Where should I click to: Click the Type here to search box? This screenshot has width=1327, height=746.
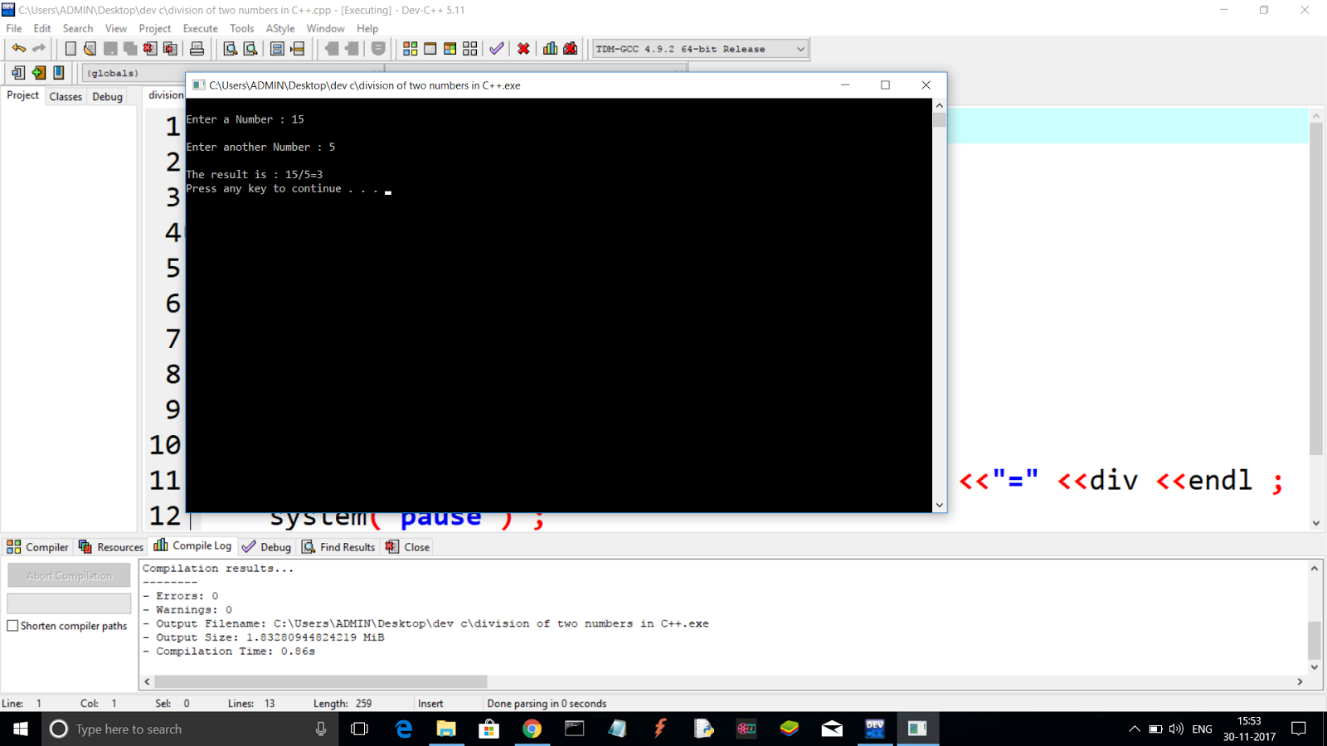point(129,729)
